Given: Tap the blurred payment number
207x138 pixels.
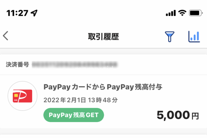Looking at the screenshot, I should 74,65.
